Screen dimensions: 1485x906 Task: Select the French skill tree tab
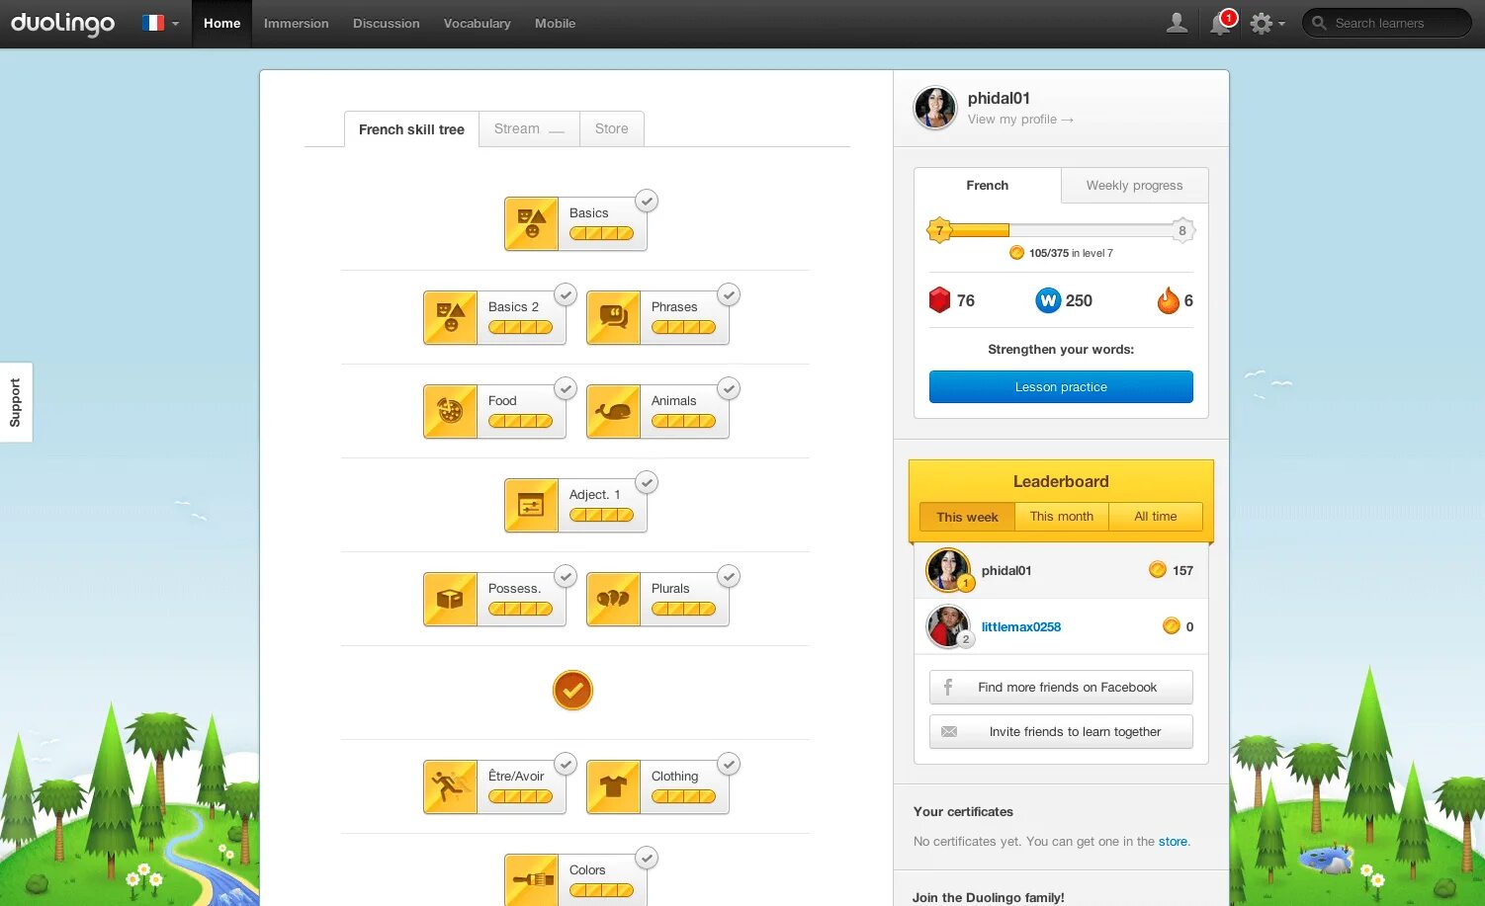pos(411,129)
